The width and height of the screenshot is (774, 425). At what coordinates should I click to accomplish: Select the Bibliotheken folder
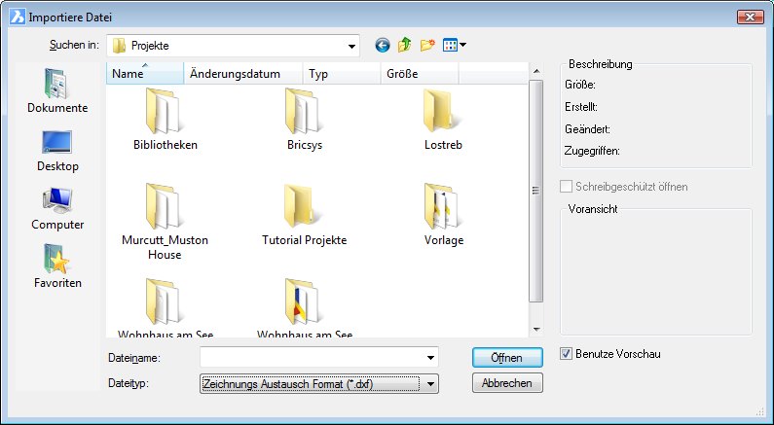click(166, 119)
